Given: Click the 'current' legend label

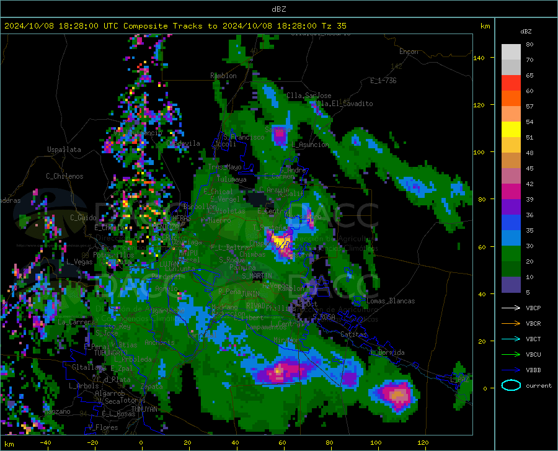Looking at the screenshot, I should (539, 385).
